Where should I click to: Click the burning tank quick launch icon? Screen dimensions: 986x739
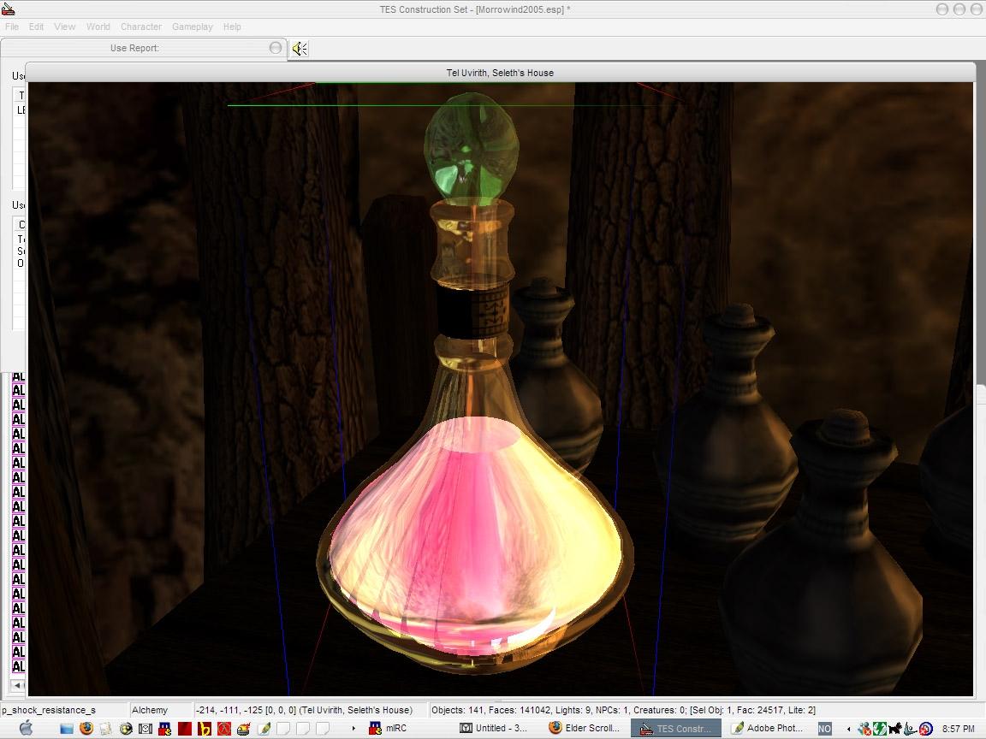click(243, 729)
